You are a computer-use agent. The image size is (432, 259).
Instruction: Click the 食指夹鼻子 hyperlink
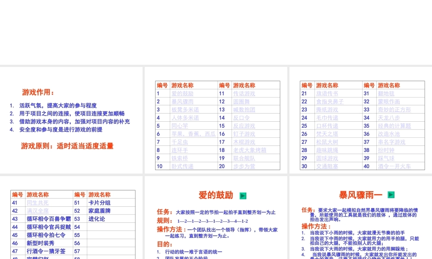[330, 101]
